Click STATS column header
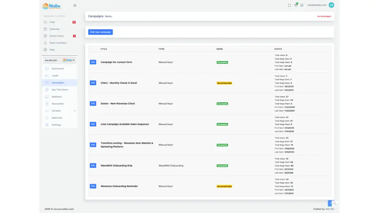Viewport: 379px width, 213px height. click(278, 49)
